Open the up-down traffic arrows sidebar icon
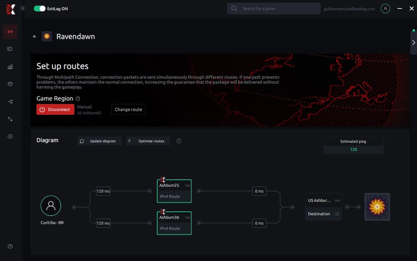This screenshot has height=261, width=417. 10,119
